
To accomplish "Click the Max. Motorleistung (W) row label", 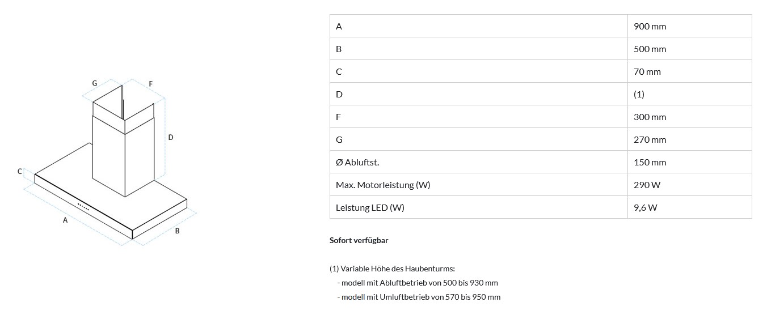I will pos(383,185).
